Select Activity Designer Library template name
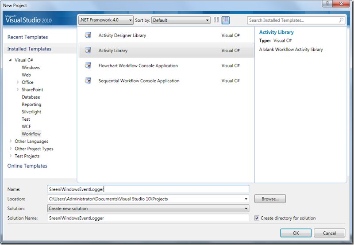The image size is (354, 245). point(122,35)
